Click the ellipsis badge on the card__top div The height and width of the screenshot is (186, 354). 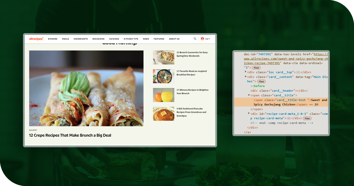(x=298, y=72)
